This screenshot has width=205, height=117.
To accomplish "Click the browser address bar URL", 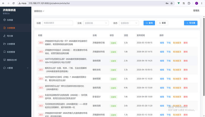I will [49, 3].
